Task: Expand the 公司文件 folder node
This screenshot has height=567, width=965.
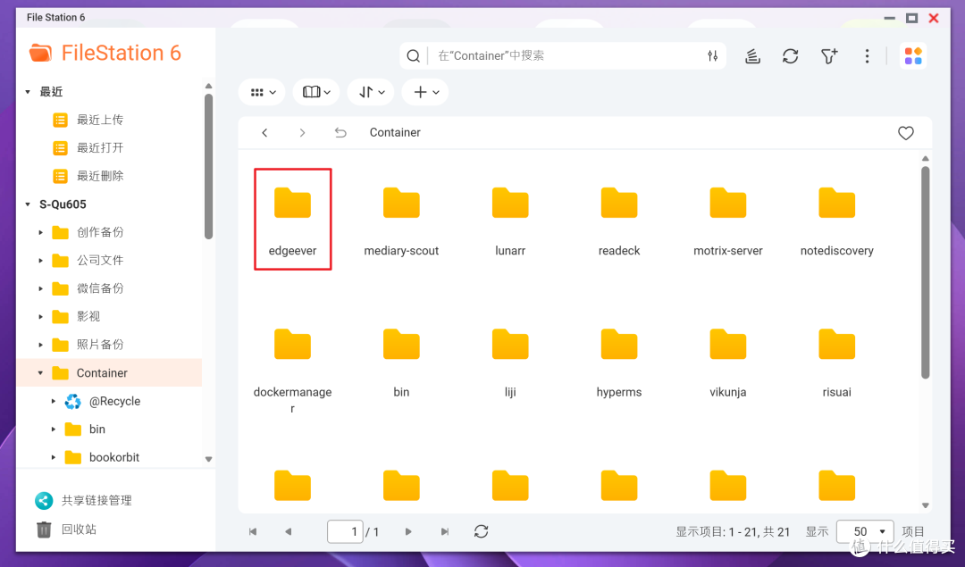Action: pos(40,261)
